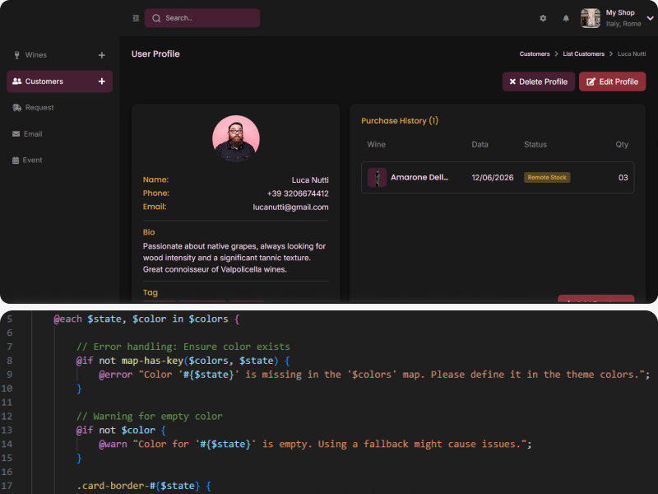This screenshot has width=658, height=494.
Task: Click the Status column header
Action: [x=535, y=145]
